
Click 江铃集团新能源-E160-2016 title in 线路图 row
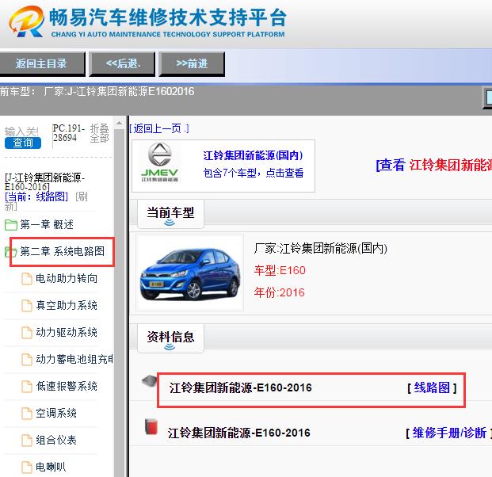click(x=240, y=388)
